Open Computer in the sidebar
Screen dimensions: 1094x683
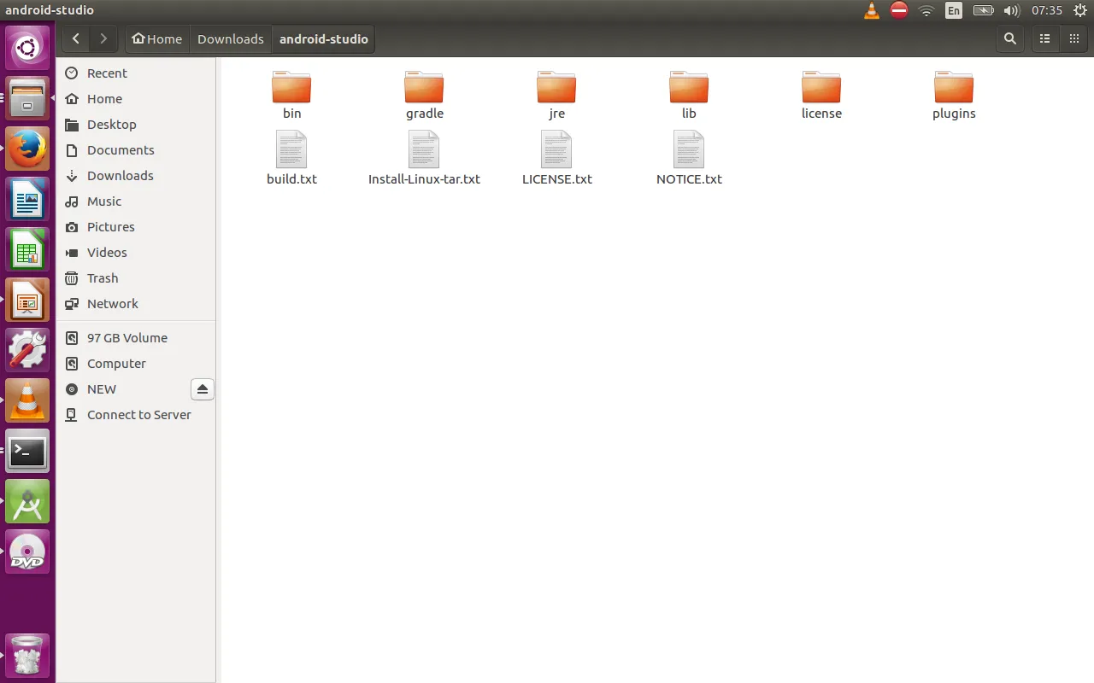[136, 364]
